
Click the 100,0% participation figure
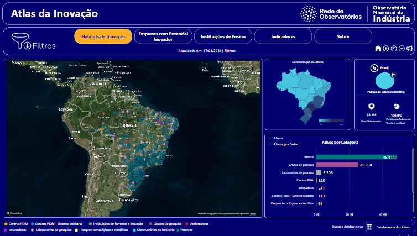(396, 116)
